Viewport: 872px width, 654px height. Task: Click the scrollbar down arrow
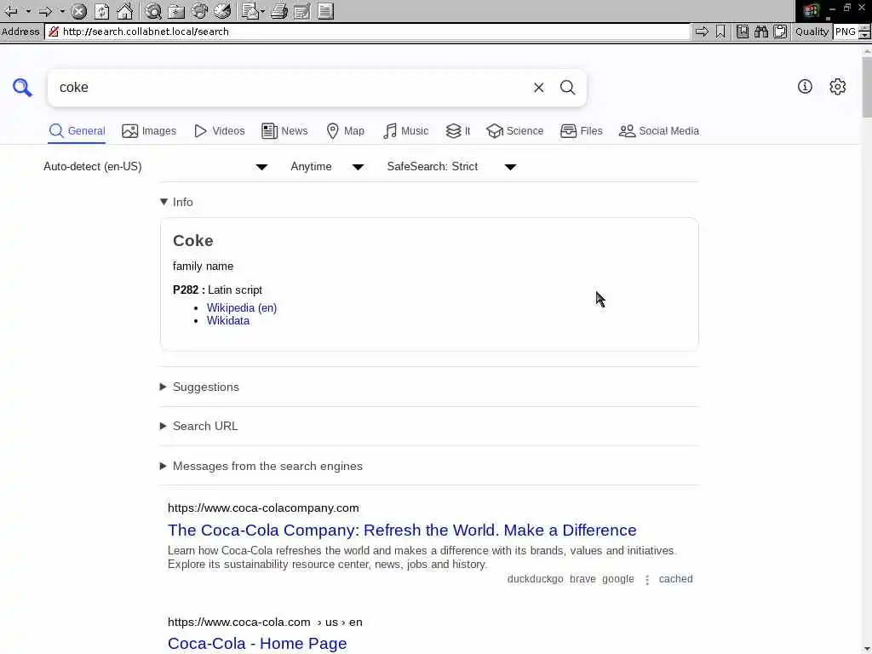pyautogui.click(x=866, y=650)
